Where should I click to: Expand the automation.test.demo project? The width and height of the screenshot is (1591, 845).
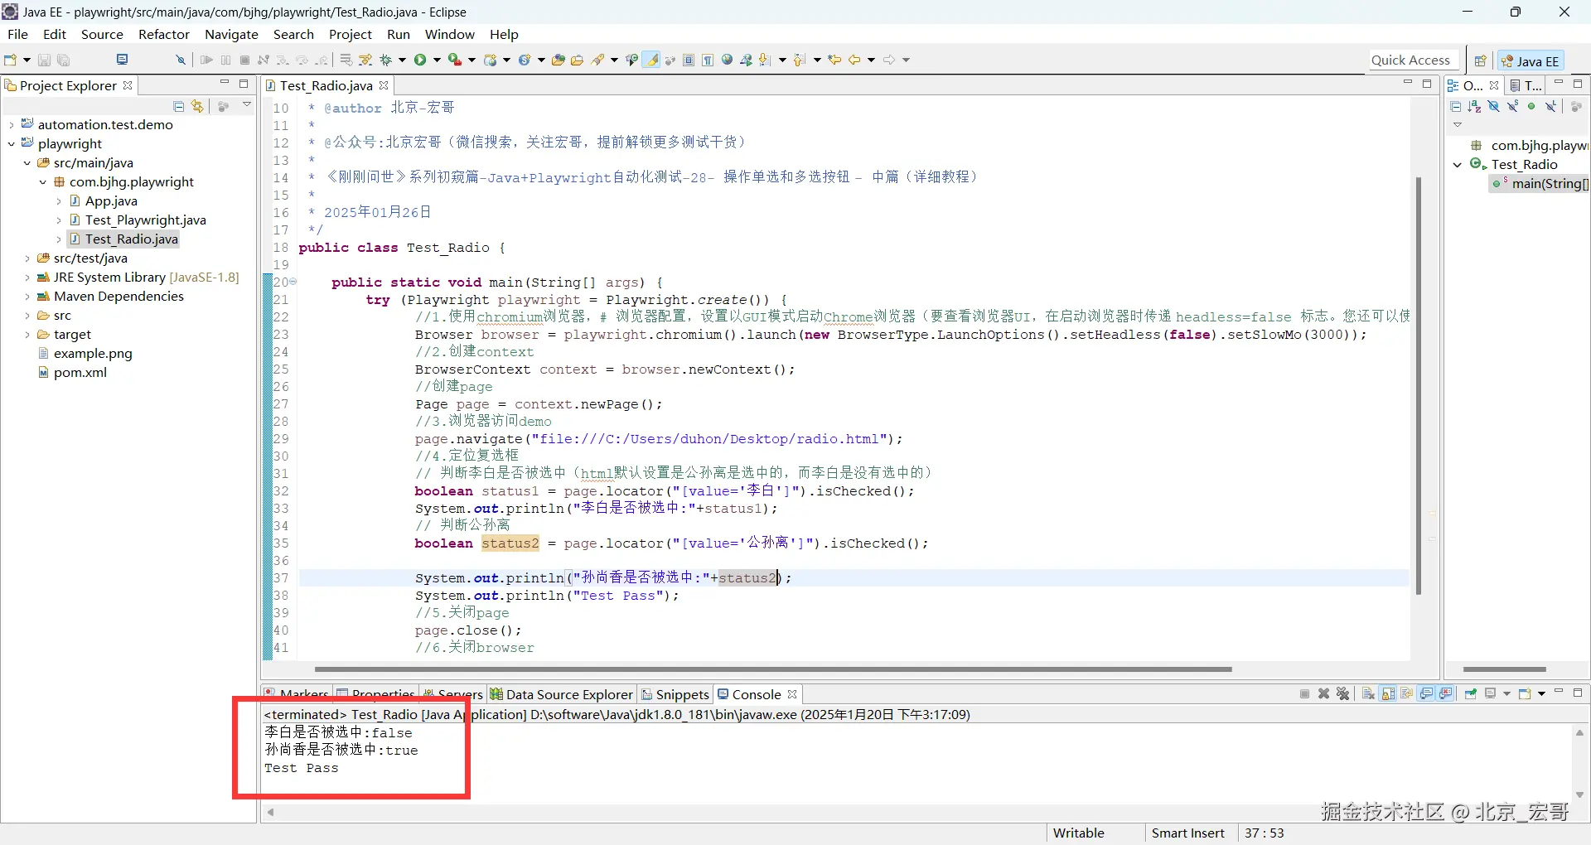[12, 125]
